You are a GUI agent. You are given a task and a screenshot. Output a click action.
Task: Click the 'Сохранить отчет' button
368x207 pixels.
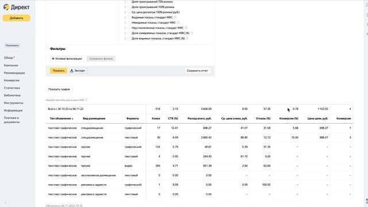tap(197, 71)
